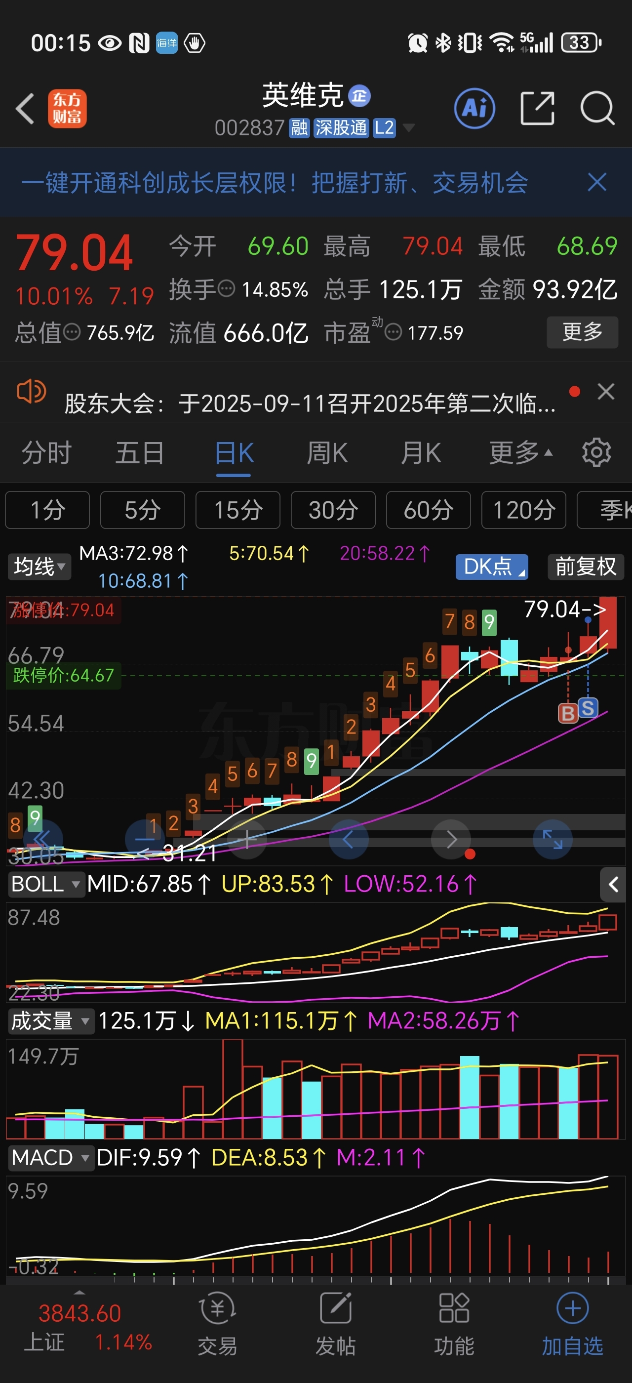Tap the green 9 sequence marker at top
The height and width of the screenshot is (1383, 632).
[x=489, y=622]
